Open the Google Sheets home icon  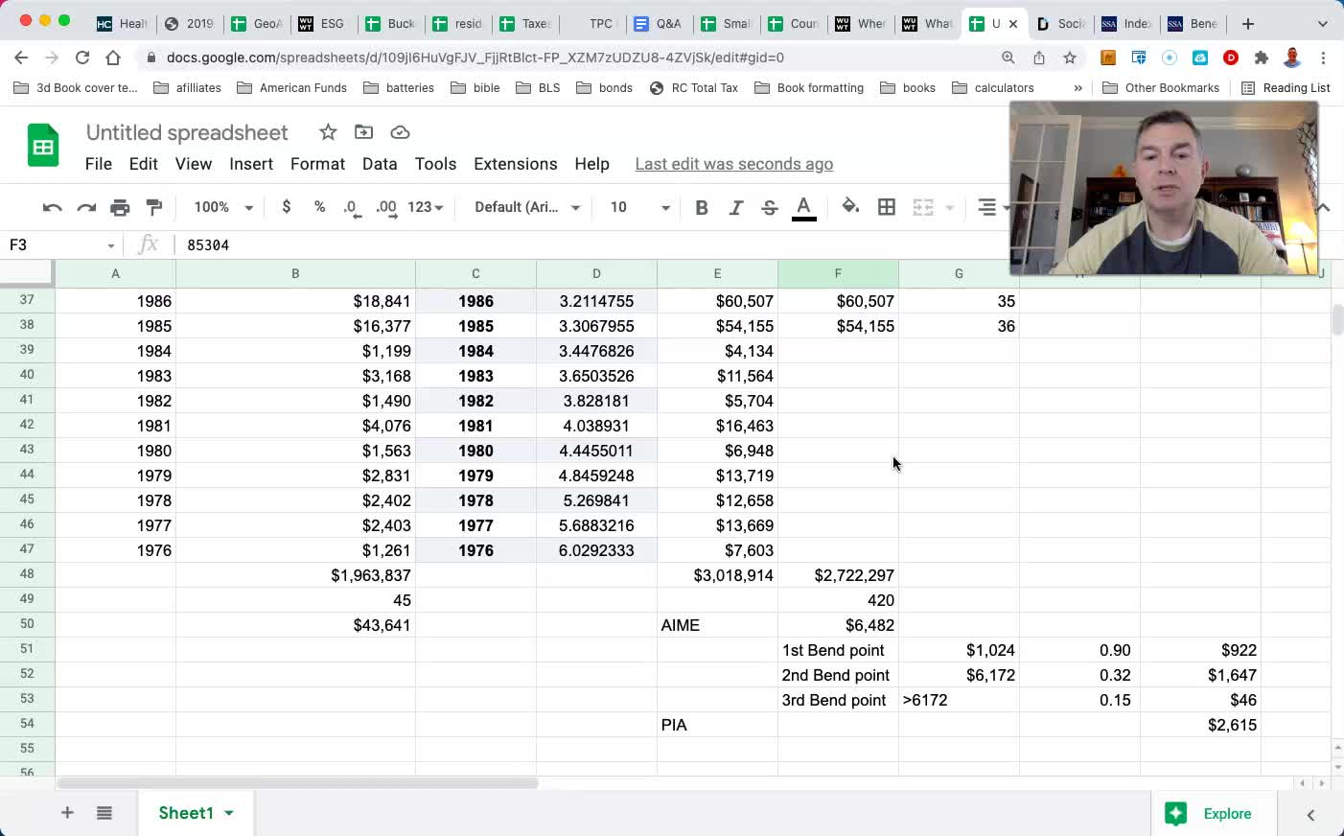[x=43, y=146]
